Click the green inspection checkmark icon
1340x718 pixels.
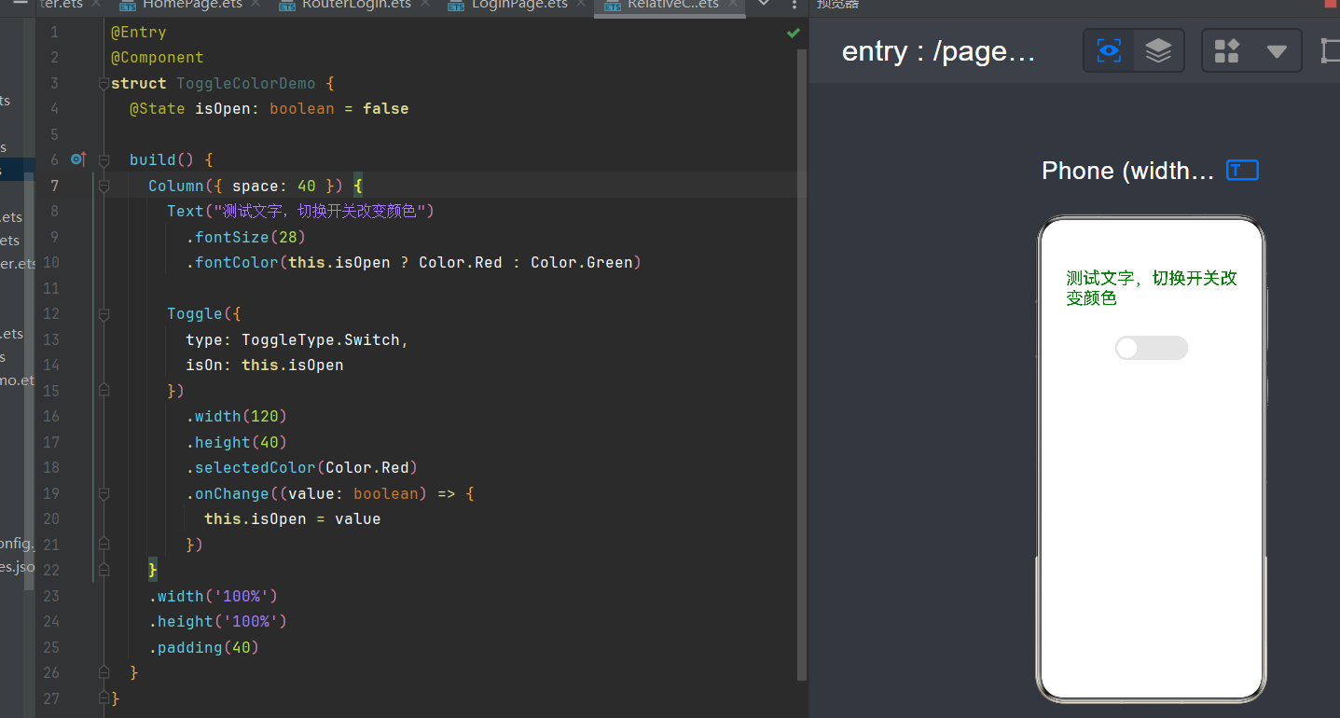click(793, 33)
